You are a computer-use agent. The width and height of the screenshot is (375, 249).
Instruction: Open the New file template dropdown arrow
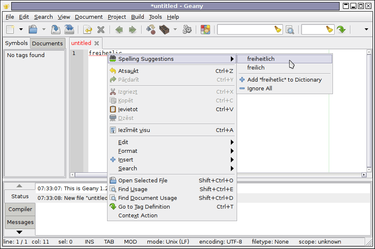coord(21,30)
